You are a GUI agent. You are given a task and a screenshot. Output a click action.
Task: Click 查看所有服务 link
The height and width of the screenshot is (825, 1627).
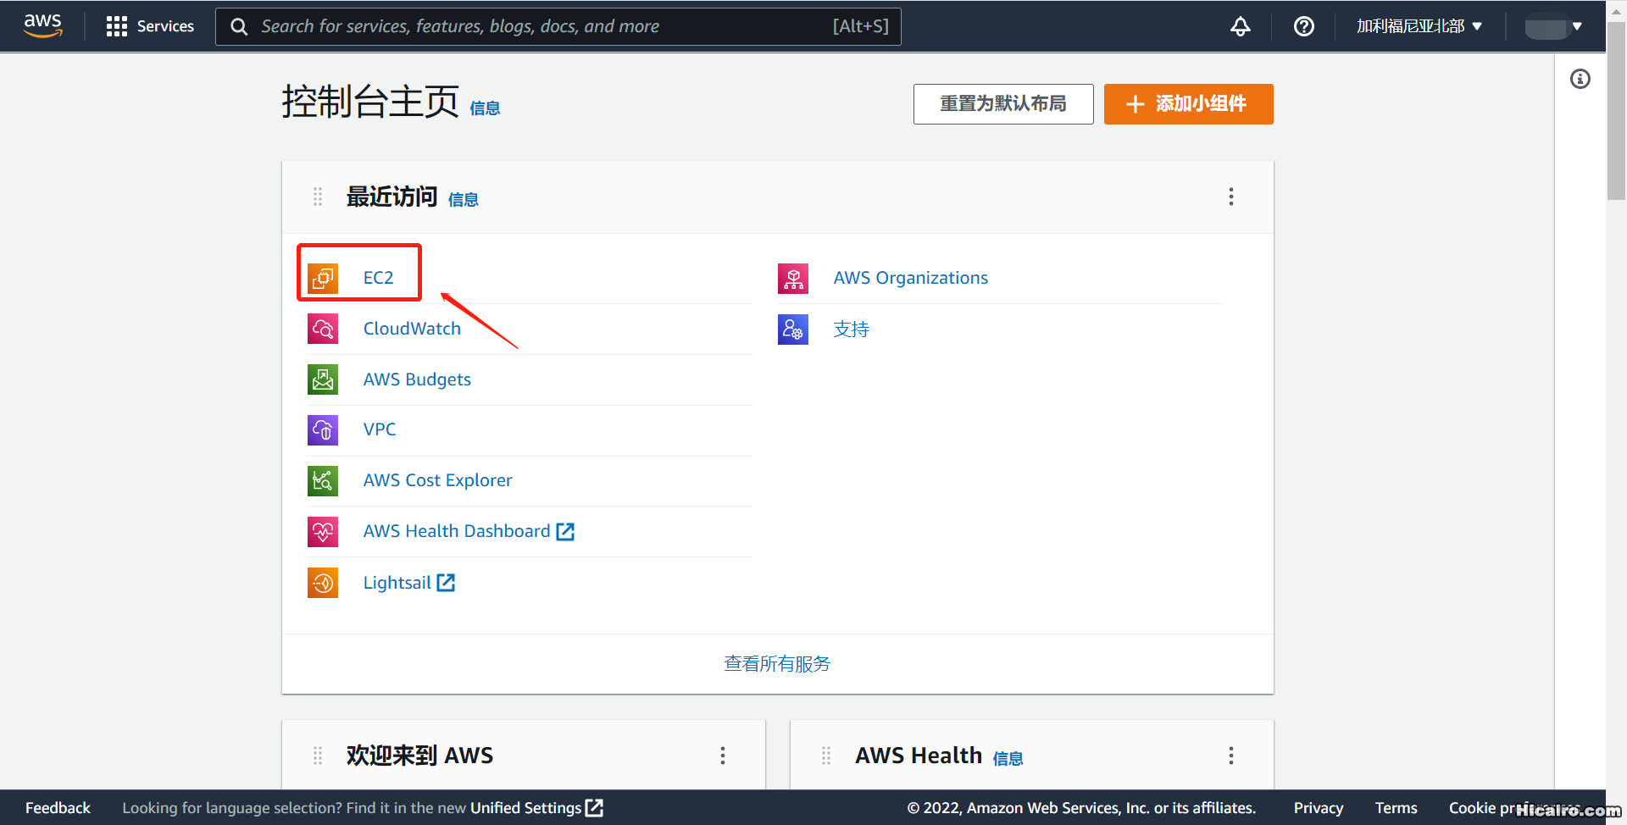click(x=777, y=664)
